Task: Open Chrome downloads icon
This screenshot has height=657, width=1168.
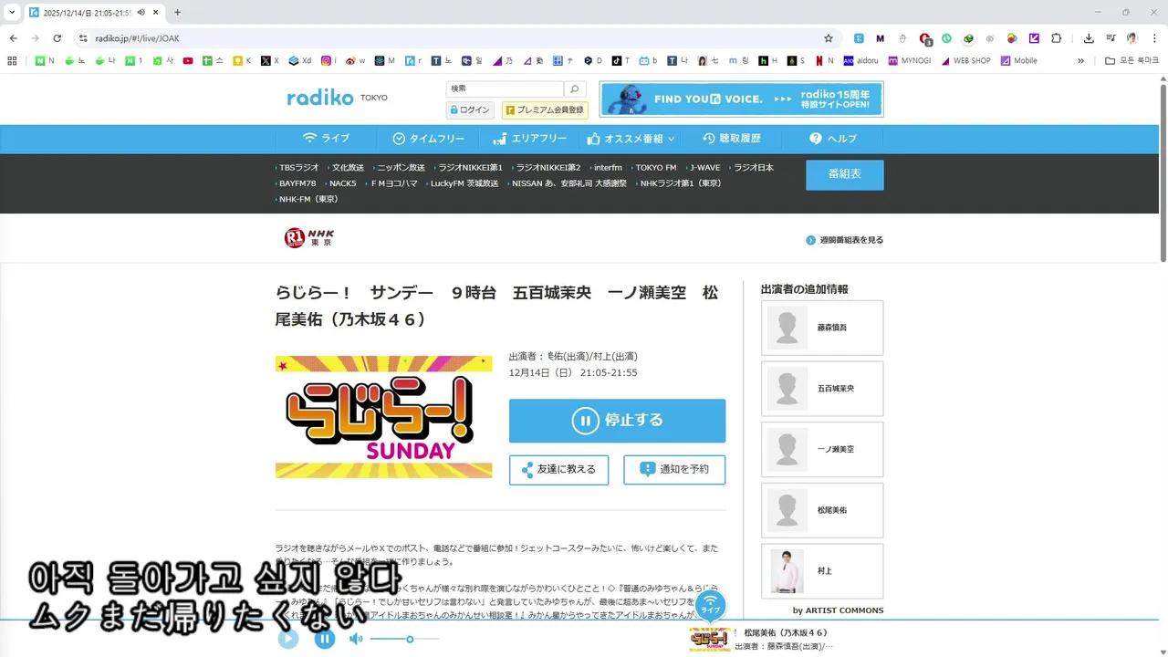Action: click(x=1089, y=38)
